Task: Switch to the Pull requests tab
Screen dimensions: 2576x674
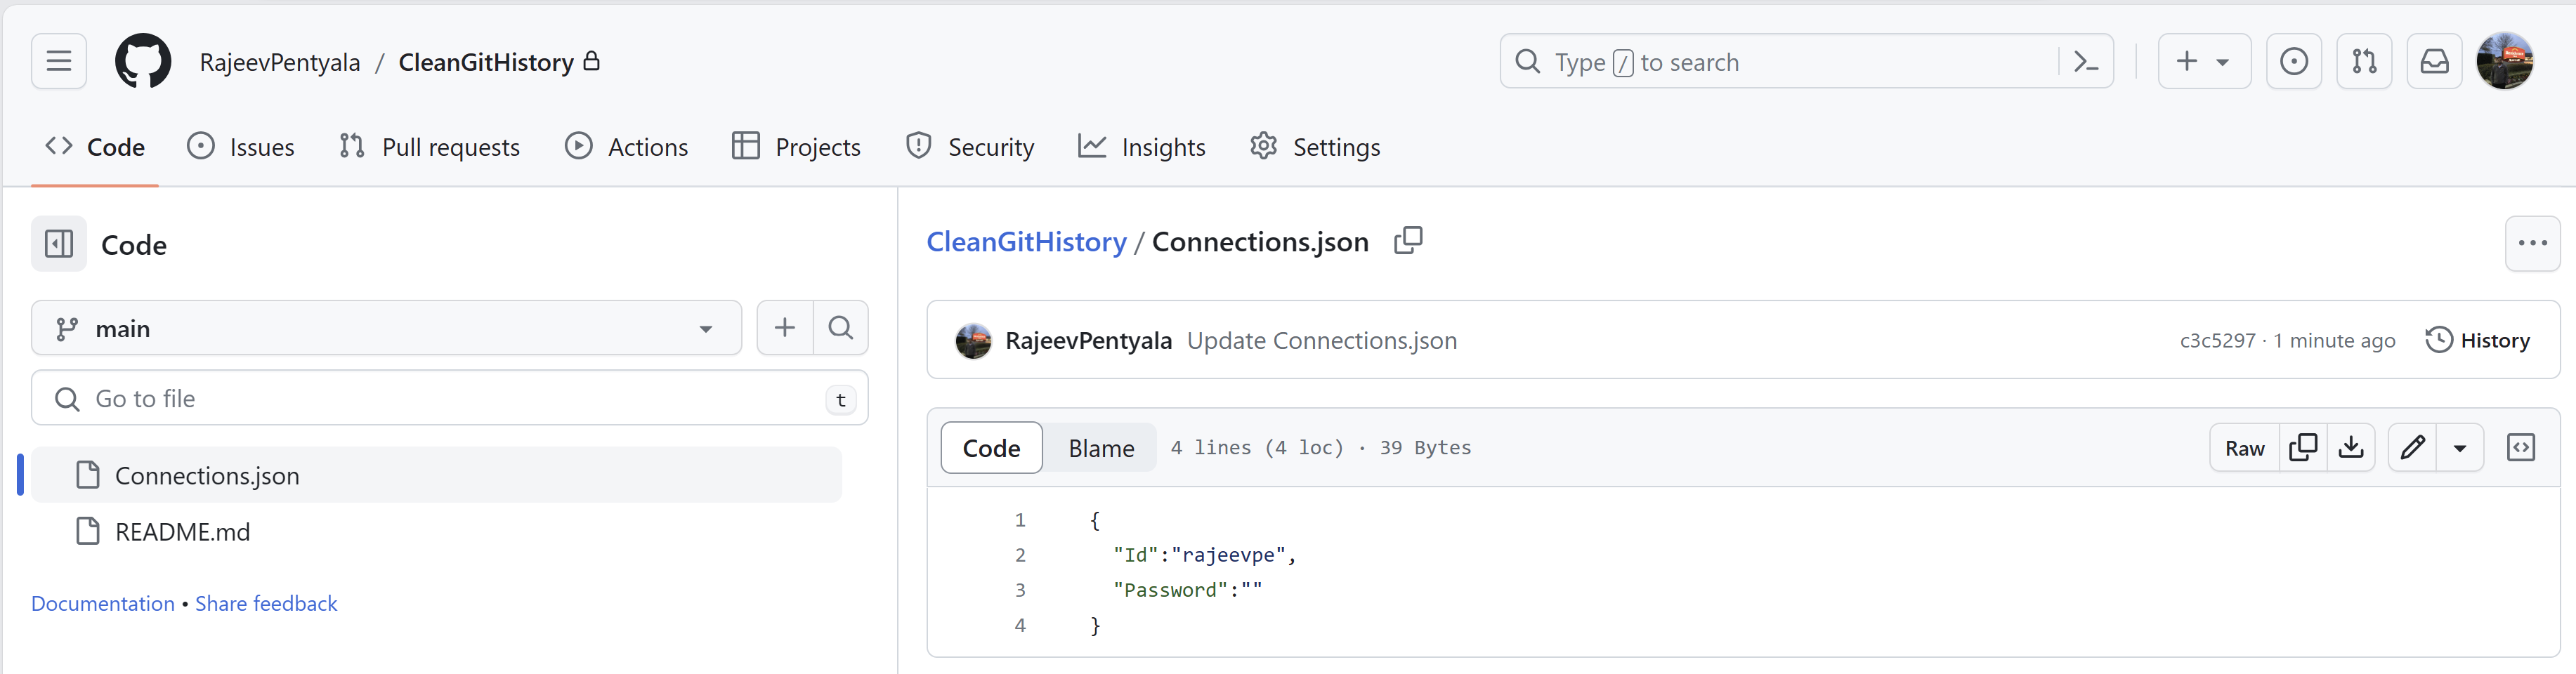Action: [429, 146]
